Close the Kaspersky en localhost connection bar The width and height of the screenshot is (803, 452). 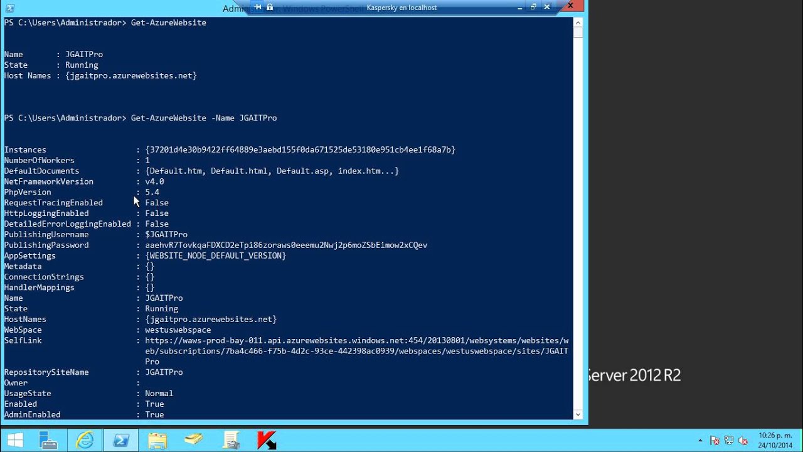pos(548,8)
